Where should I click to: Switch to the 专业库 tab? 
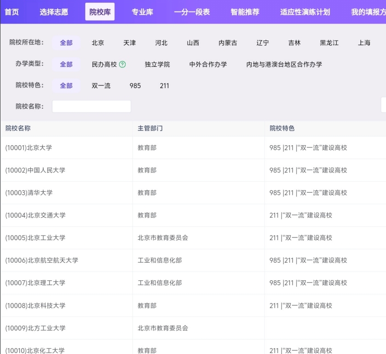tap(142, 12)
